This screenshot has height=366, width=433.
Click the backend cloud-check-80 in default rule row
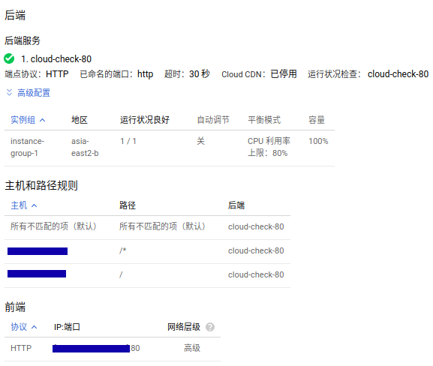256,226
